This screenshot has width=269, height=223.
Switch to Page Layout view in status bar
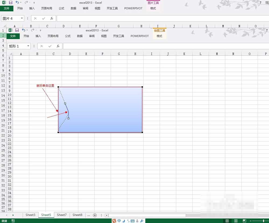(236, 221)
